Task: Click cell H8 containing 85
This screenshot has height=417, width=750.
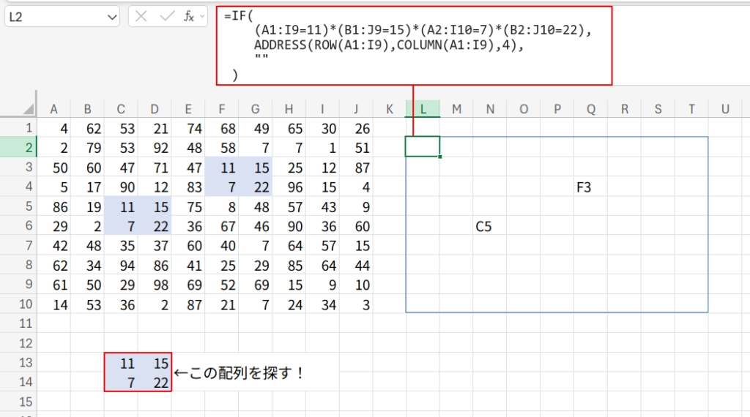Action: coord(289,265)
